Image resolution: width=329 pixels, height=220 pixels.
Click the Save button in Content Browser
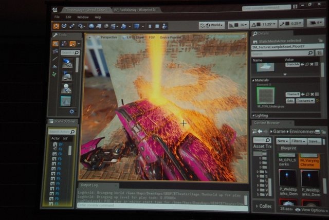(x=314, y=141)
